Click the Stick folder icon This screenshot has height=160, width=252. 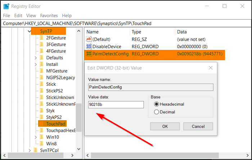tap(41, 84)
